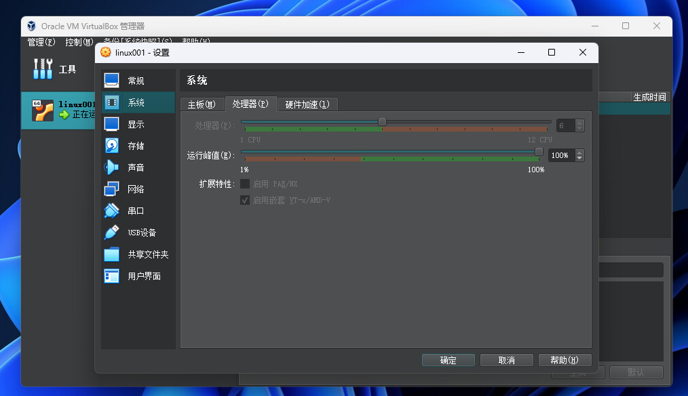Open the 显示 (Display) settings category
688x396 pixels.
[136, 124]
